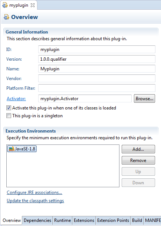
Task: Go to the Extensions tab
Action: coord(84,220)
